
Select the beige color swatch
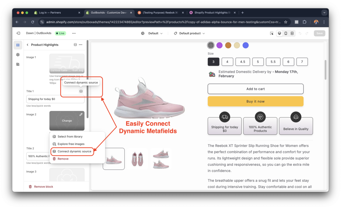[237, 45]
